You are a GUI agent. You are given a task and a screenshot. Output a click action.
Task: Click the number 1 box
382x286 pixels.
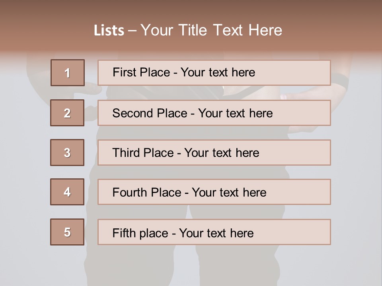point(67,73)
